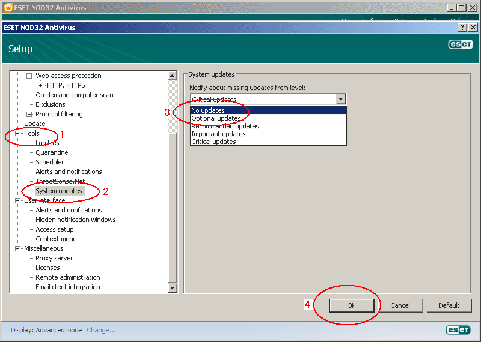This screenshot has height=342, width=481.
Task: Click the tree vertical scrollbar thumb
Action: tap(173, 208)
